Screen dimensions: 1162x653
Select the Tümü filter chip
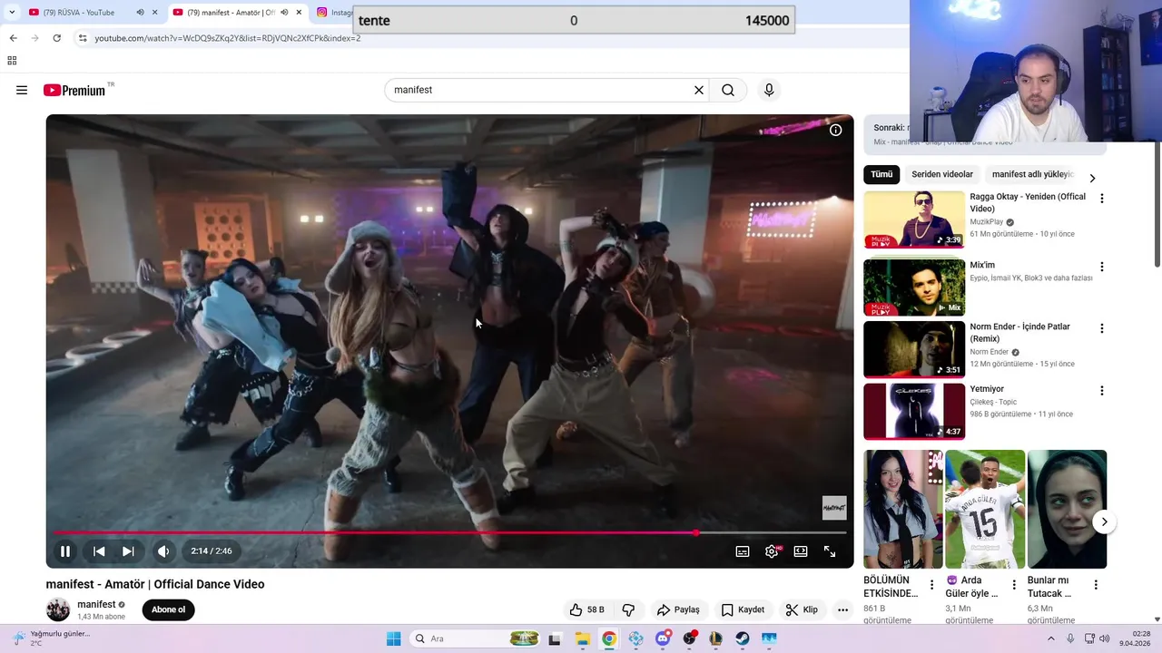(881, 174)
